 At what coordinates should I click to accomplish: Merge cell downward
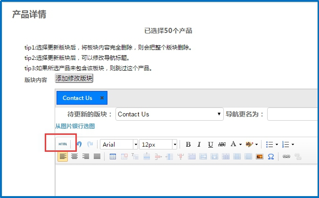coord(214,157)
